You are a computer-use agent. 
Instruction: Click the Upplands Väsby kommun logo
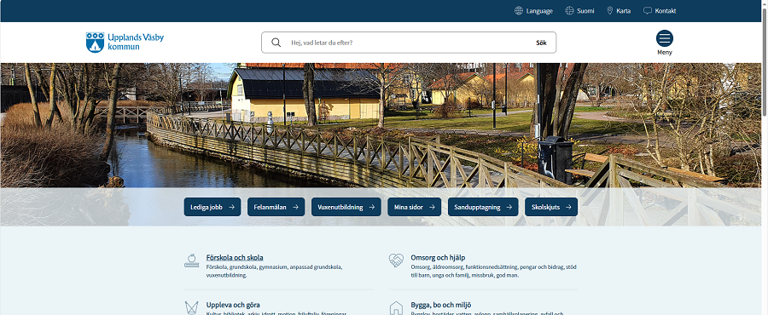coord(125,42)
